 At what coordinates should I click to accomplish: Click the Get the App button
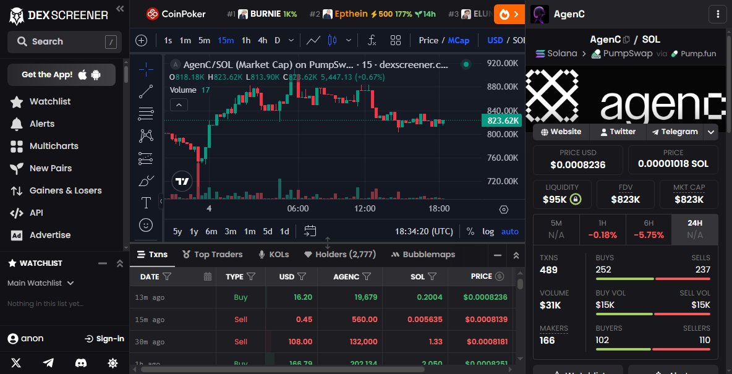point(61,75)
